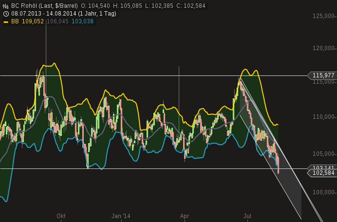337x222 pixels.
Task: Click the 103,141 support price tag
Action: coord(322,167)
